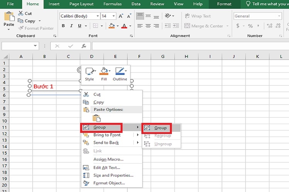This screenshot has height=192, width=289.
Task: Click Decrease Indent icon
Action: tap(168, 26)
